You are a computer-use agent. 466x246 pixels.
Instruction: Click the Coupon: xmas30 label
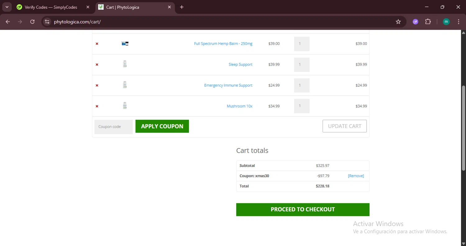[x=254, y=176]
